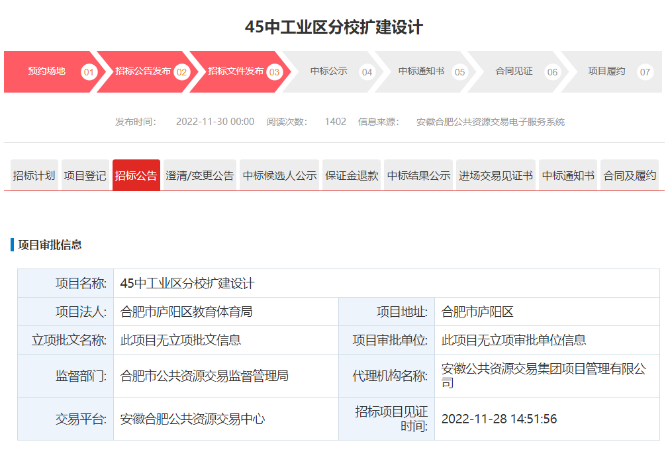Select the 招标公告 tab
668x463 pixels.
click(x=136, y=175)
